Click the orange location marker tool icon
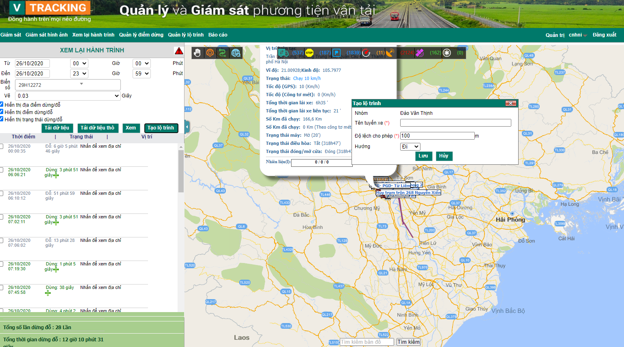The image size is (624, 347). tap(210, 53)
